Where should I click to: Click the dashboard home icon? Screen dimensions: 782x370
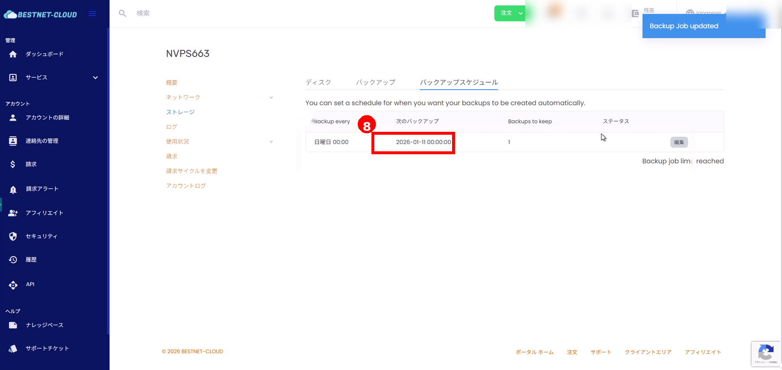pos(13,54)
